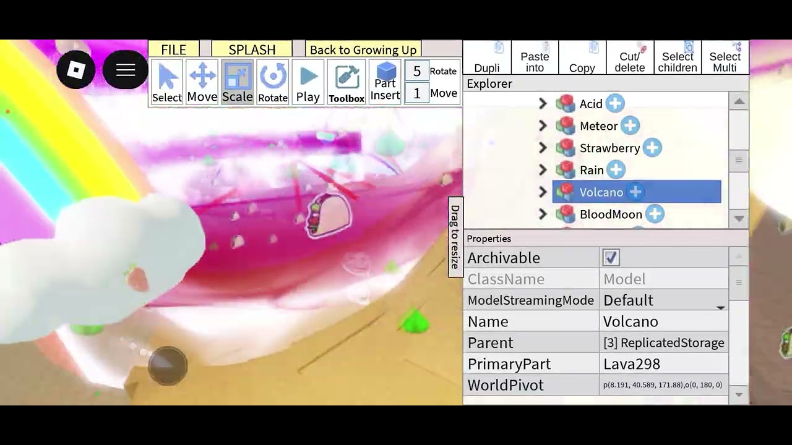
Task: Expand the Rain model
Action: 543,170
